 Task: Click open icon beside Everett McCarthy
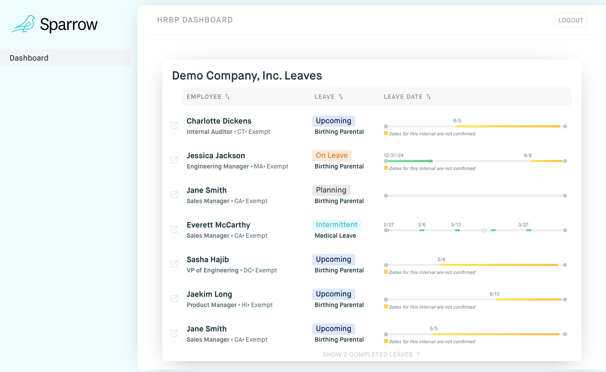coord(174,229)
